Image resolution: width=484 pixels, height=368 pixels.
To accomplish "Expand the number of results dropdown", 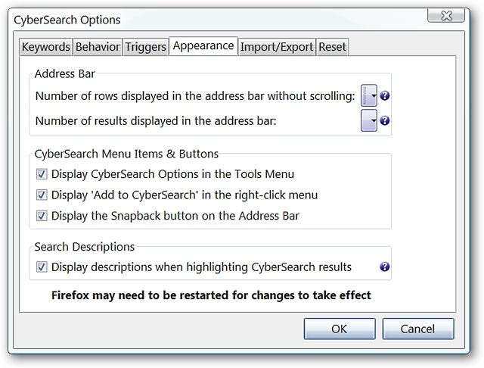I will click(369, 120).
